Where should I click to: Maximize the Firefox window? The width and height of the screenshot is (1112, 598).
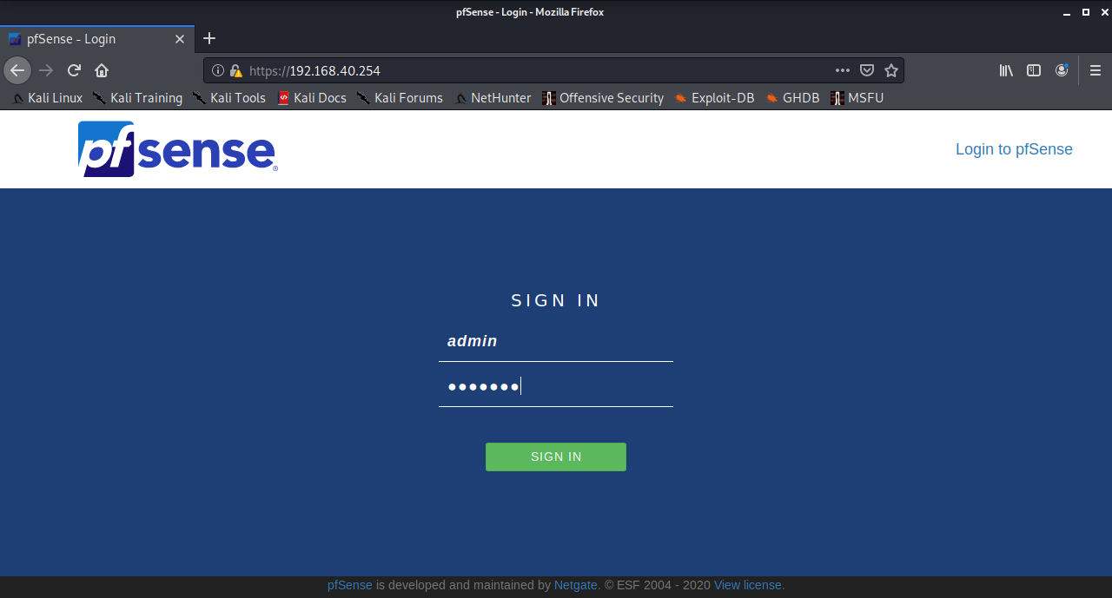pyautogui.click(x=1085, y=12)
